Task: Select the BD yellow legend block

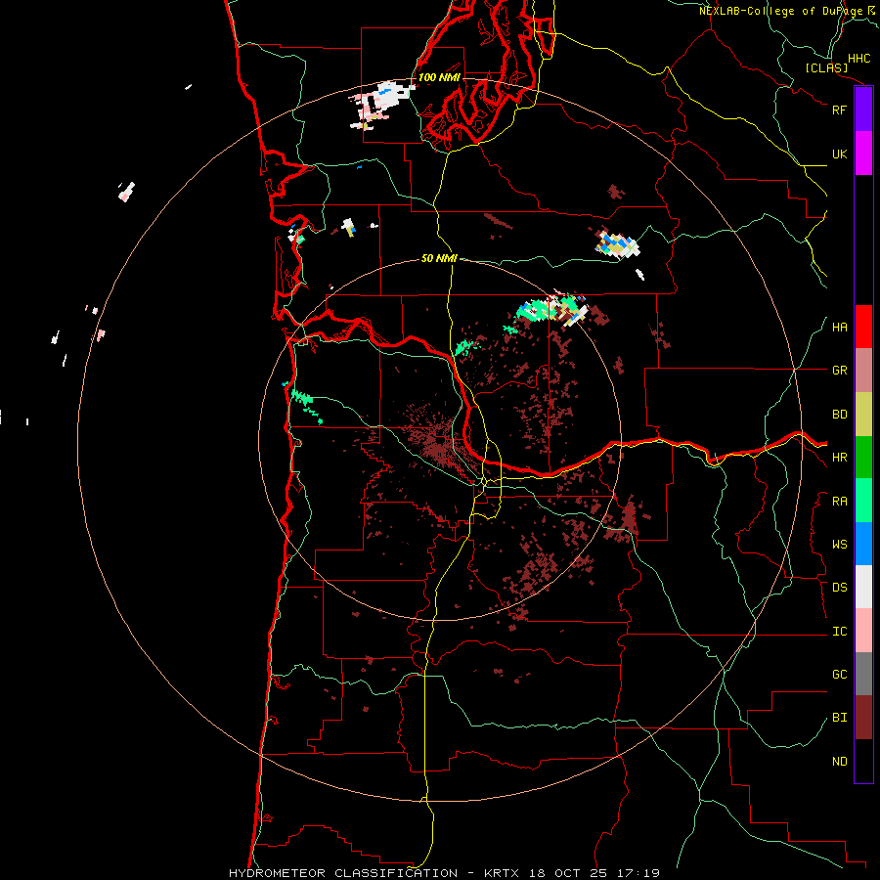Action: (863, 415)
